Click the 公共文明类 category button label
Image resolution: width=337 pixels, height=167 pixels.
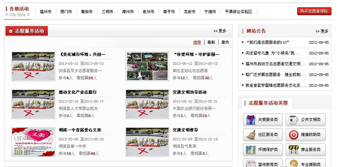[310, 120]
